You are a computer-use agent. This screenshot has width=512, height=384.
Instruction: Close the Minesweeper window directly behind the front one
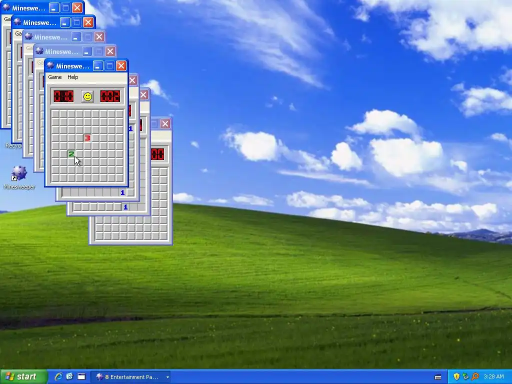point(132,80)
